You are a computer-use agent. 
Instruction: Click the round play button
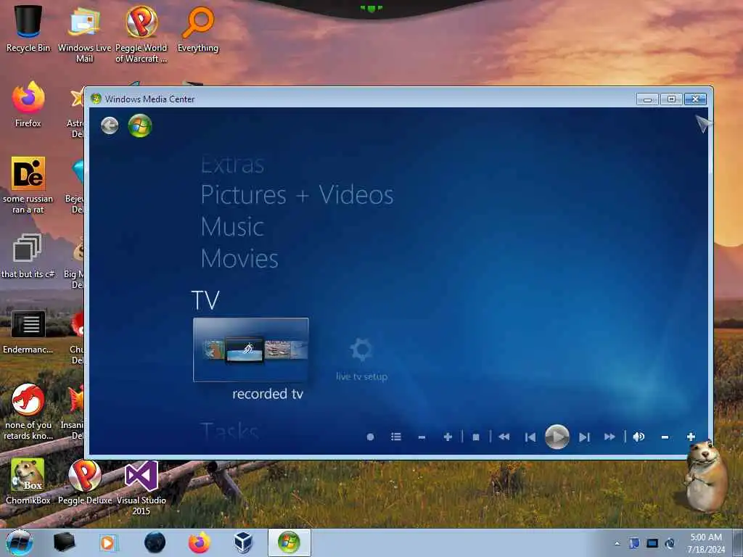557,437
